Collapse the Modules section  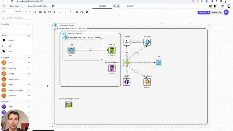click(29, 24)
